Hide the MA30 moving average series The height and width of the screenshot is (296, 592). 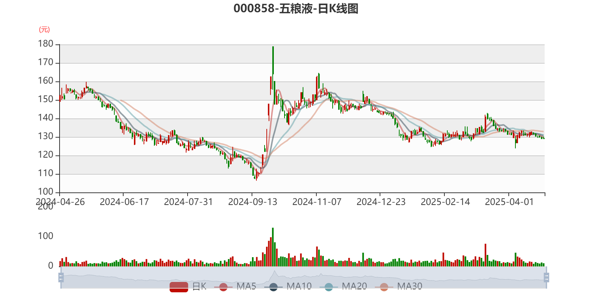tap(399, 286)
